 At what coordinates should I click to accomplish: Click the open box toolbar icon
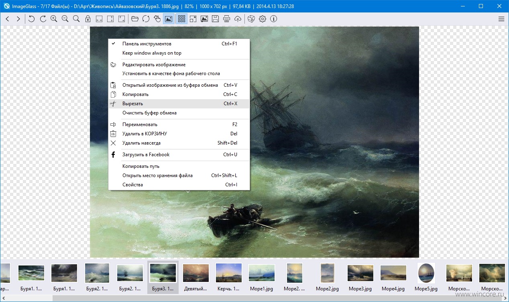pyautogui.click(x=251, y=19)
